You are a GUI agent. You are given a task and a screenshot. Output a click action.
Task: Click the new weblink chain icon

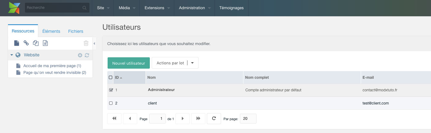tap(26, 43)
